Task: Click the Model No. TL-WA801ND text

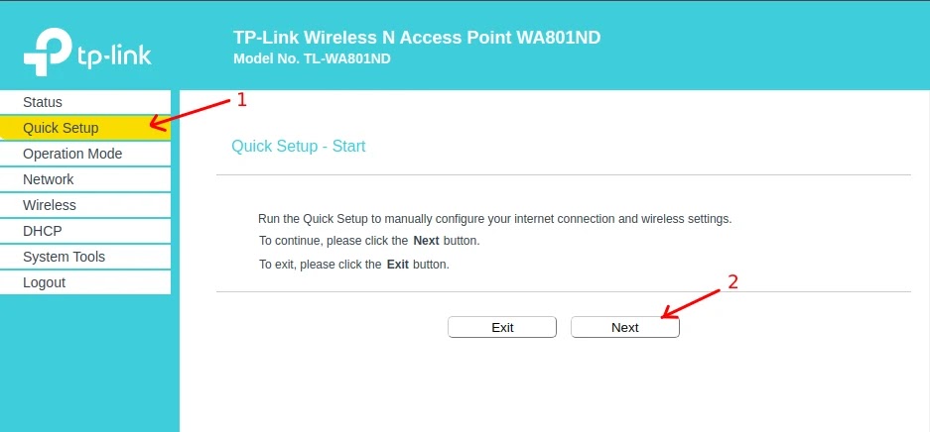Action: click(x=312, y=59)
